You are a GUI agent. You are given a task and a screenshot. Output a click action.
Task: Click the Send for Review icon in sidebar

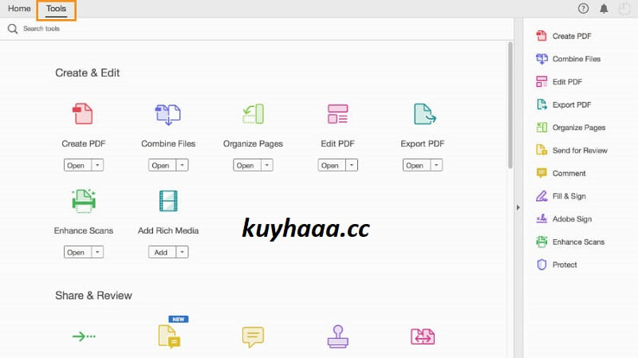tap(542, 150)
